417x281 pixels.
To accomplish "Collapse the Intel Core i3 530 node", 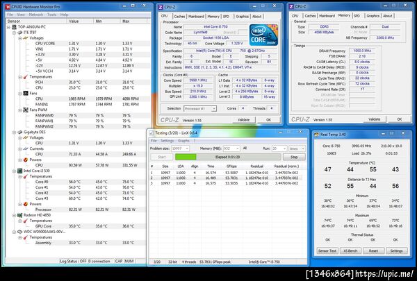I will pos(15,171).
